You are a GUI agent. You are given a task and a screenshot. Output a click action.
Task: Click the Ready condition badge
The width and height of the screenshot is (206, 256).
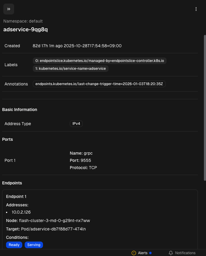point(14,245)
